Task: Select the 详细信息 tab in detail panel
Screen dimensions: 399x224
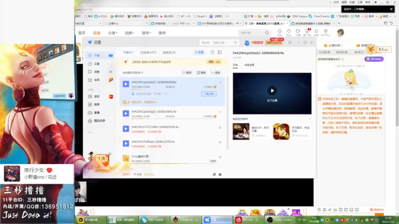Action: (249, 65)
